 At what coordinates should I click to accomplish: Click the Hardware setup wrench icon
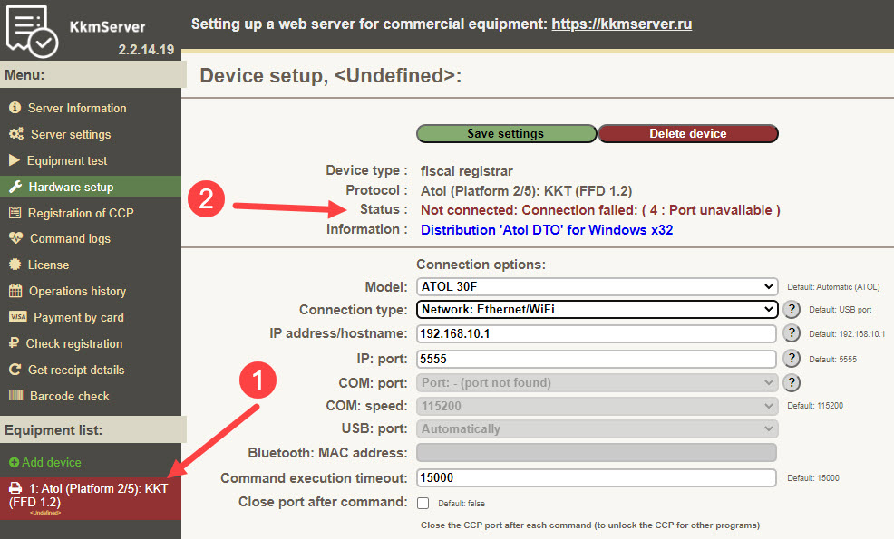pyautogui.click(x=15, y=187)
